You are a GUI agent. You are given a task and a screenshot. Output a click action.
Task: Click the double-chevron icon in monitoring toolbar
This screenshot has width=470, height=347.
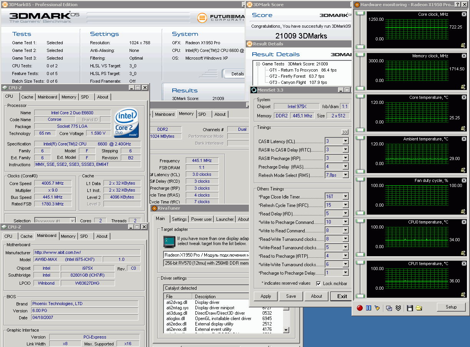[398, 308]
